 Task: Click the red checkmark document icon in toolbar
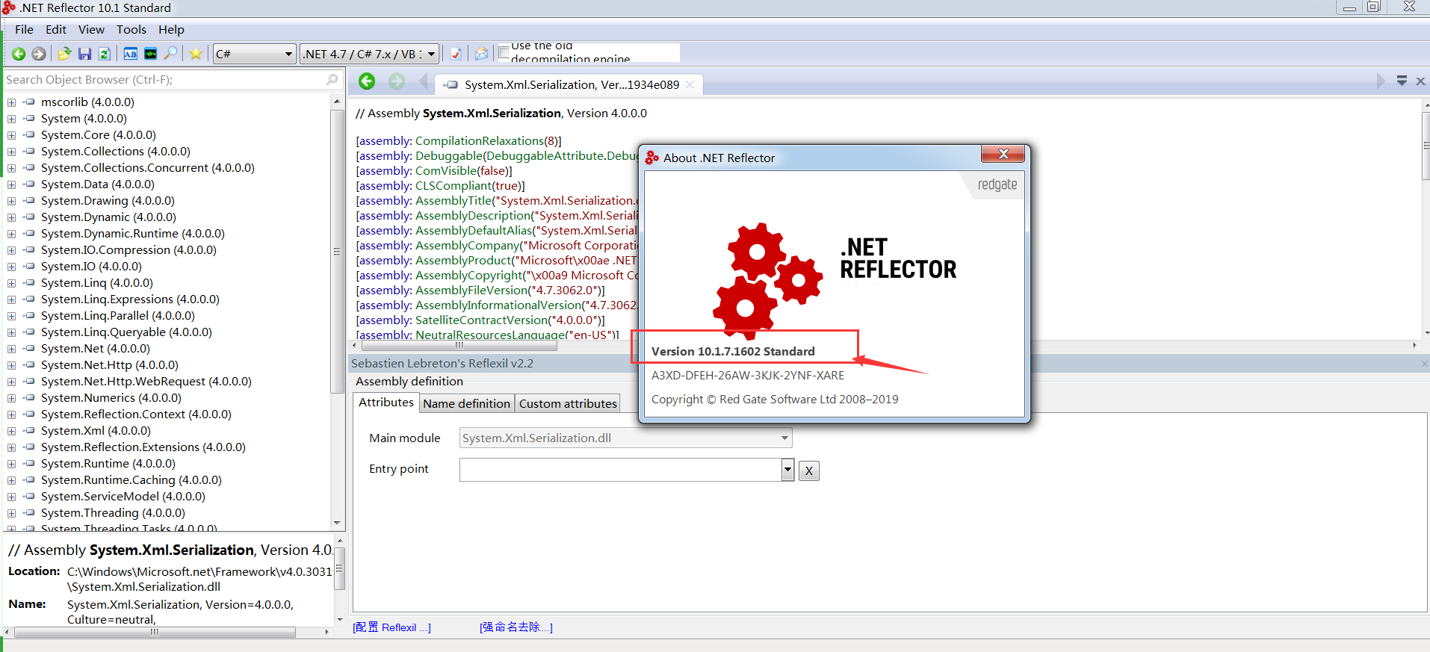point(456,54)
